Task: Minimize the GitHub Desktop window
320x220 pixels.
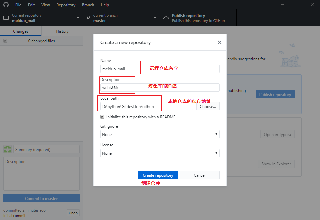Action: pos(283,4)
